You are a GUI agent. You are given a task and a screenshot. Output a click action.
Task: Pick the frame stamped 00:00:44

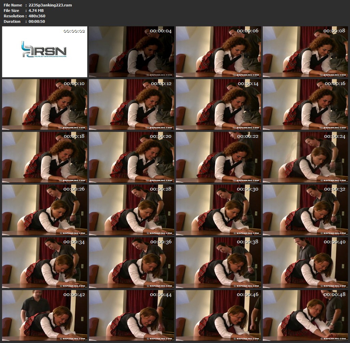click(x=132, y=315)
